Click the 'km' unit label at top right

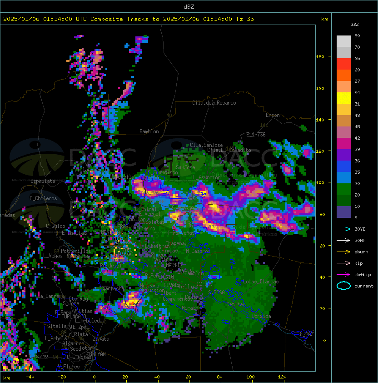pos(324,19)
